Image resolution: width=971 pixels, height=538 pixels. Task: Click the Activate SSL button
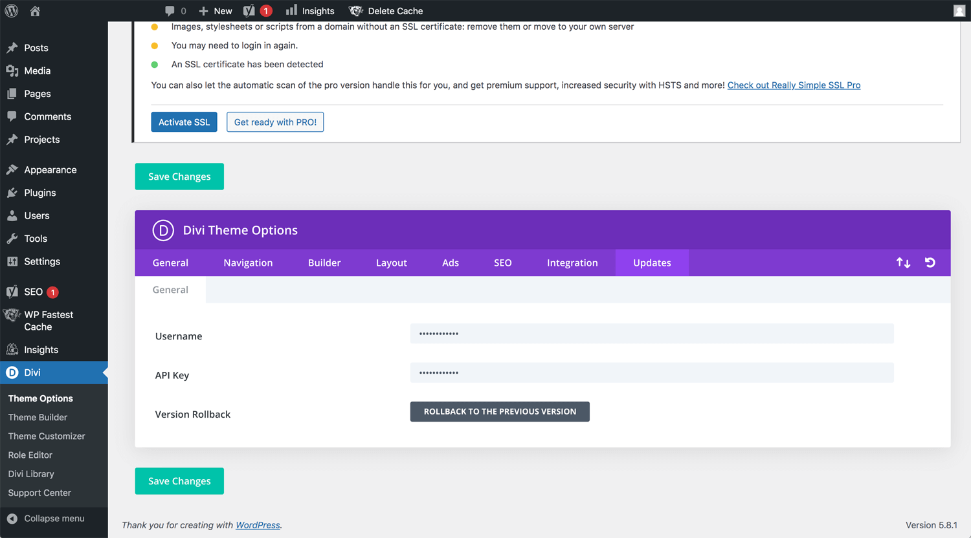184,122
